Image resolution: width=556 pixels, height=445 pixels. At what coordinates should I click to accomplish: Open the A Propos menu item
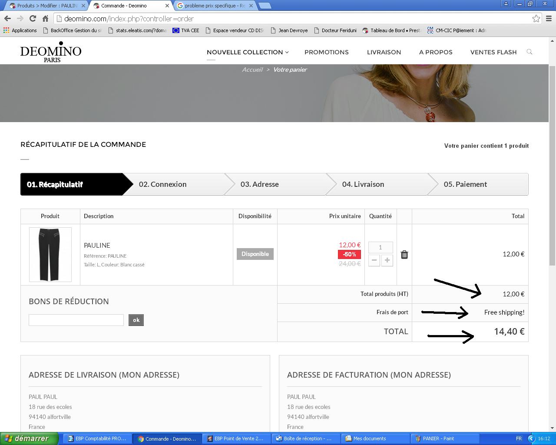point(436,52)
